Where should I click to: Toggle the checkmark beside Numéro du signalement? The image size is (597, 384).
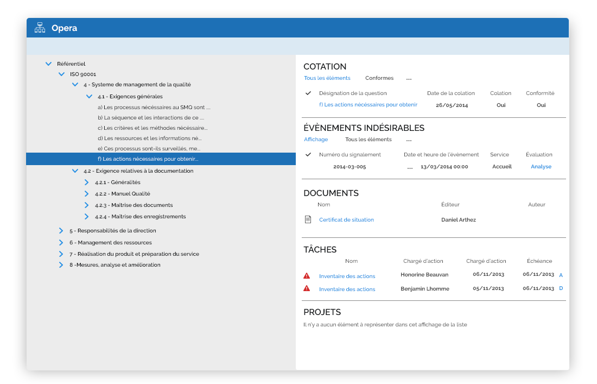click(308, 155)
